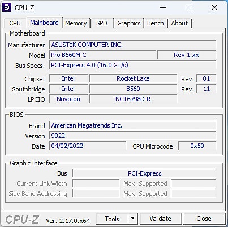Click the BIOS Date 04/02/2022 field

[88, 146]
